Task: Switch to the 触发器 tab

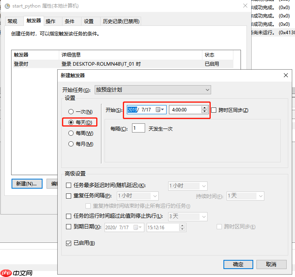Action: coord(34,21)
